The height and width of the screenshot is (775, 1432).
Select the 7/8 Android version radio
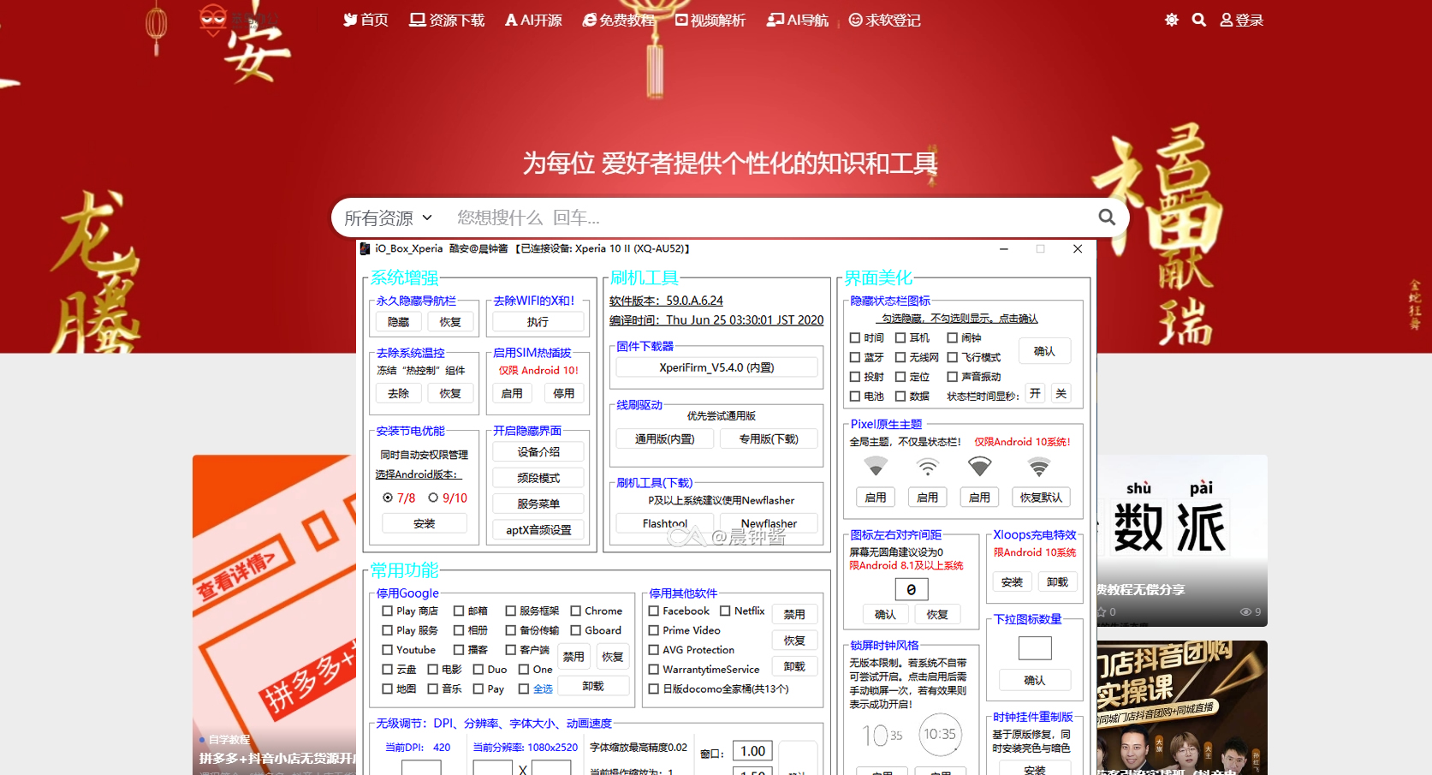(388, 498)
